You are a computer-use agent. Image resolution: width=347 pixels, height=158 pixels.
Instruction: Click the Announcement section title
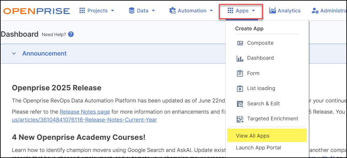[44, 54]
